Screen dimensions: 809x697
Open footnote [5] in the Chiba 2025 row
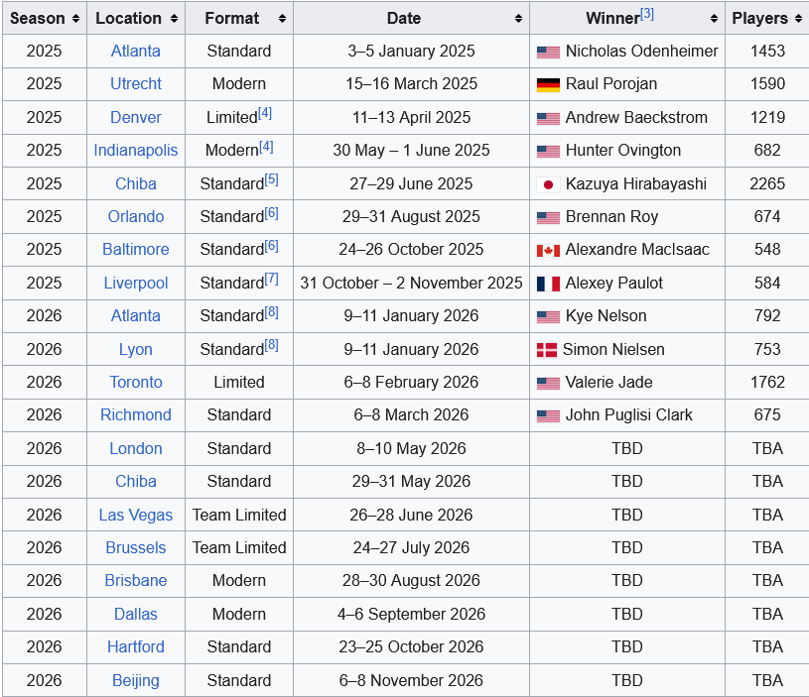[x=271, y=179]
